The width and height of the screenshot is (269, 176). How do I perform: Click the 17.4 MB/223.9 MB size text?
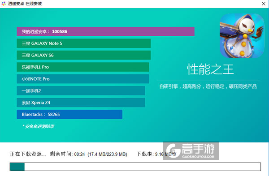[108, 154]
